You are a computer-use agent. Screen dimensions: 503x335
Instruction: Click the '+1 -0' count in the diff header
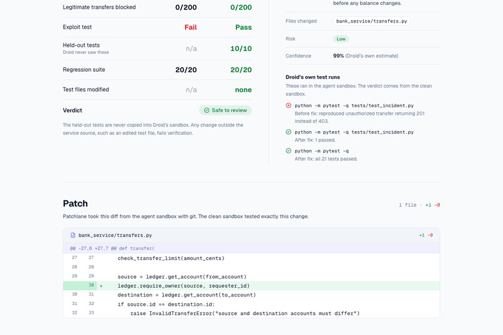(x=426, y=235)
